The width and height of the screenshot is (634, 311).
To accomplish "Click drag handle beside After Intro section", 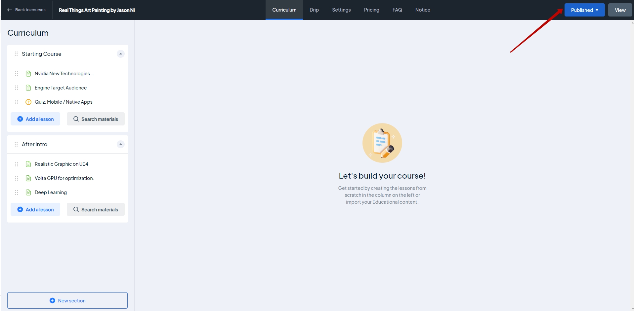I will pos(16,144).
